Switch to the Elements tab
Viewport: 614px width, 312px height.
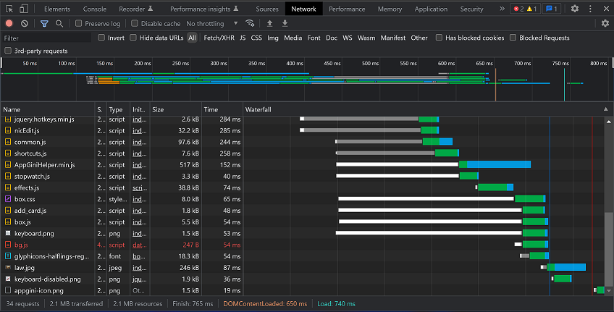[57, 9]
